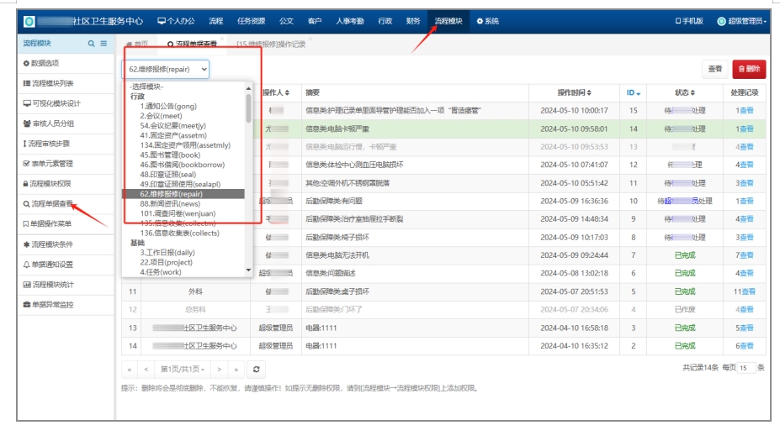
Task: Click the refresh icon in pagination bar
Action: coord(257,369)
